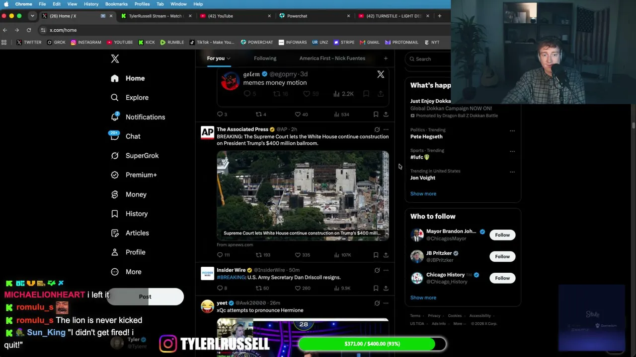This screenshot has height=357, width=636.
Task: Open the RUMBLE bookmark
Action: click(172, 42)
